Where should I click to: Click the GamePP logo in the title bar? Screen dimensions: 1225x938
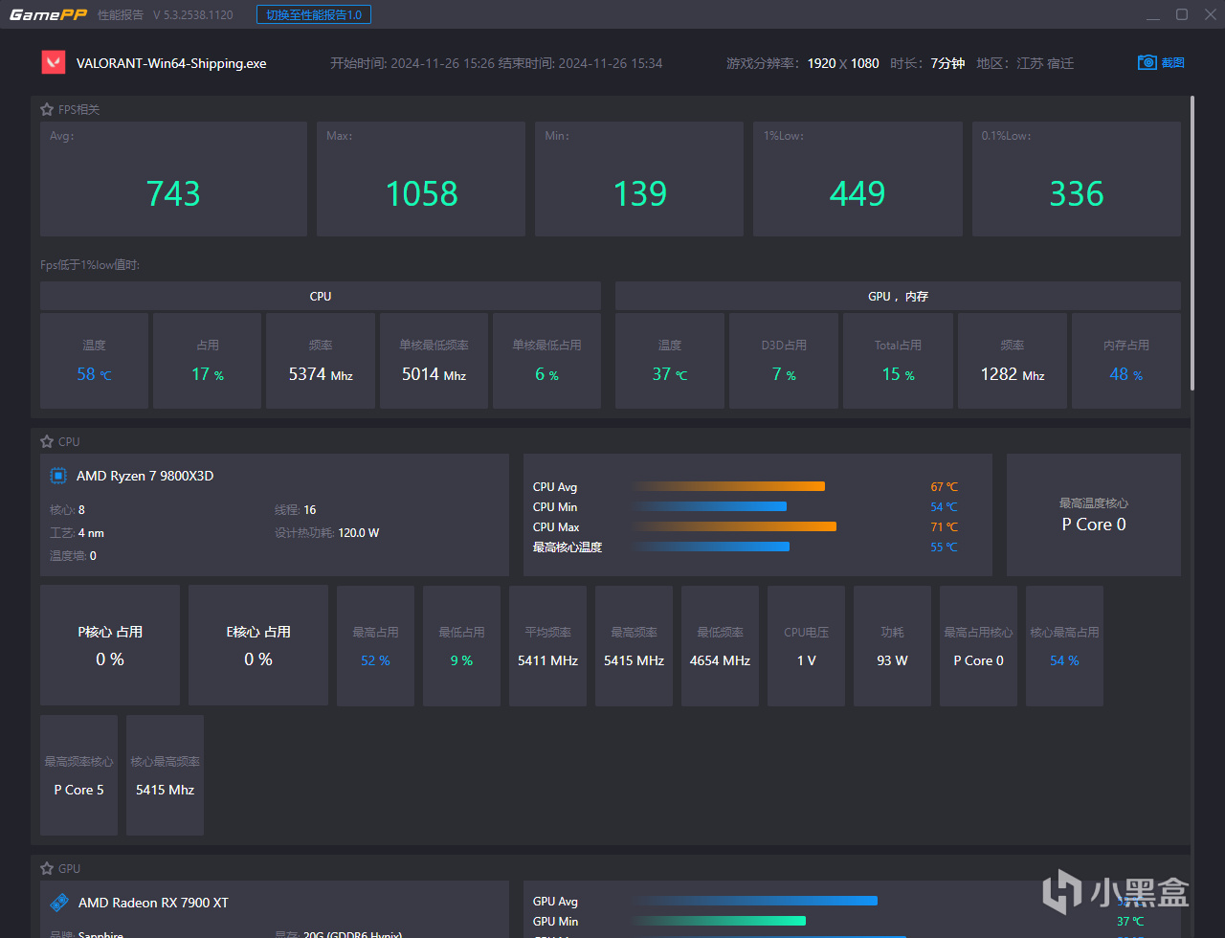pos(48,14)
